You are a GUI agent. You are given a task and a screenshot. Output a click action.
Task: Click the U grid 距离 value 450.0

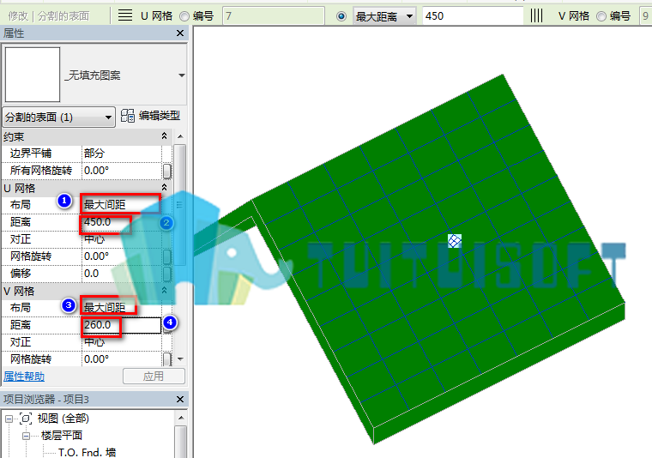121,222
